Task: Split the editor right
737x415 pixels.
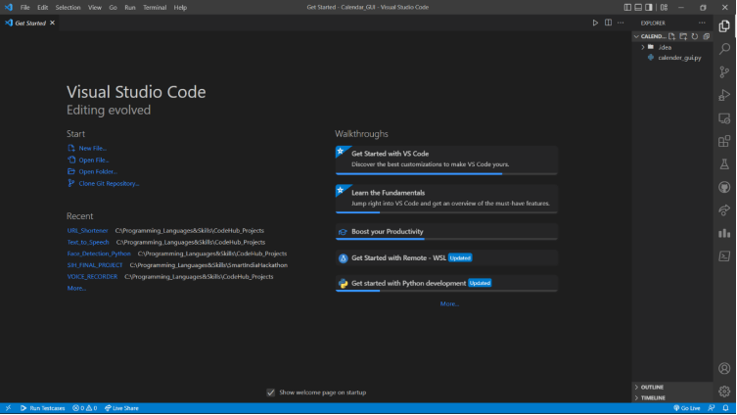Action: tap(608, 23)
